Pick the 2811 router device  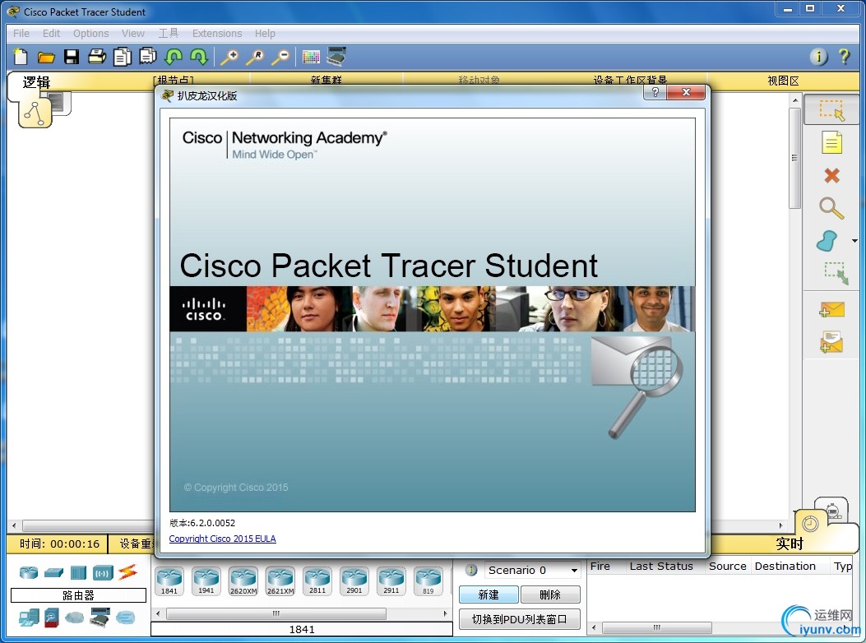click(x=317, y=581)
